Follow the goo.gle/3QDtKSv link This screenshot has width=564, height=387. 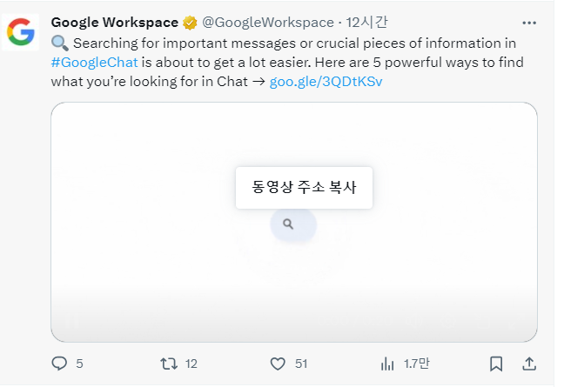point(326,81)
